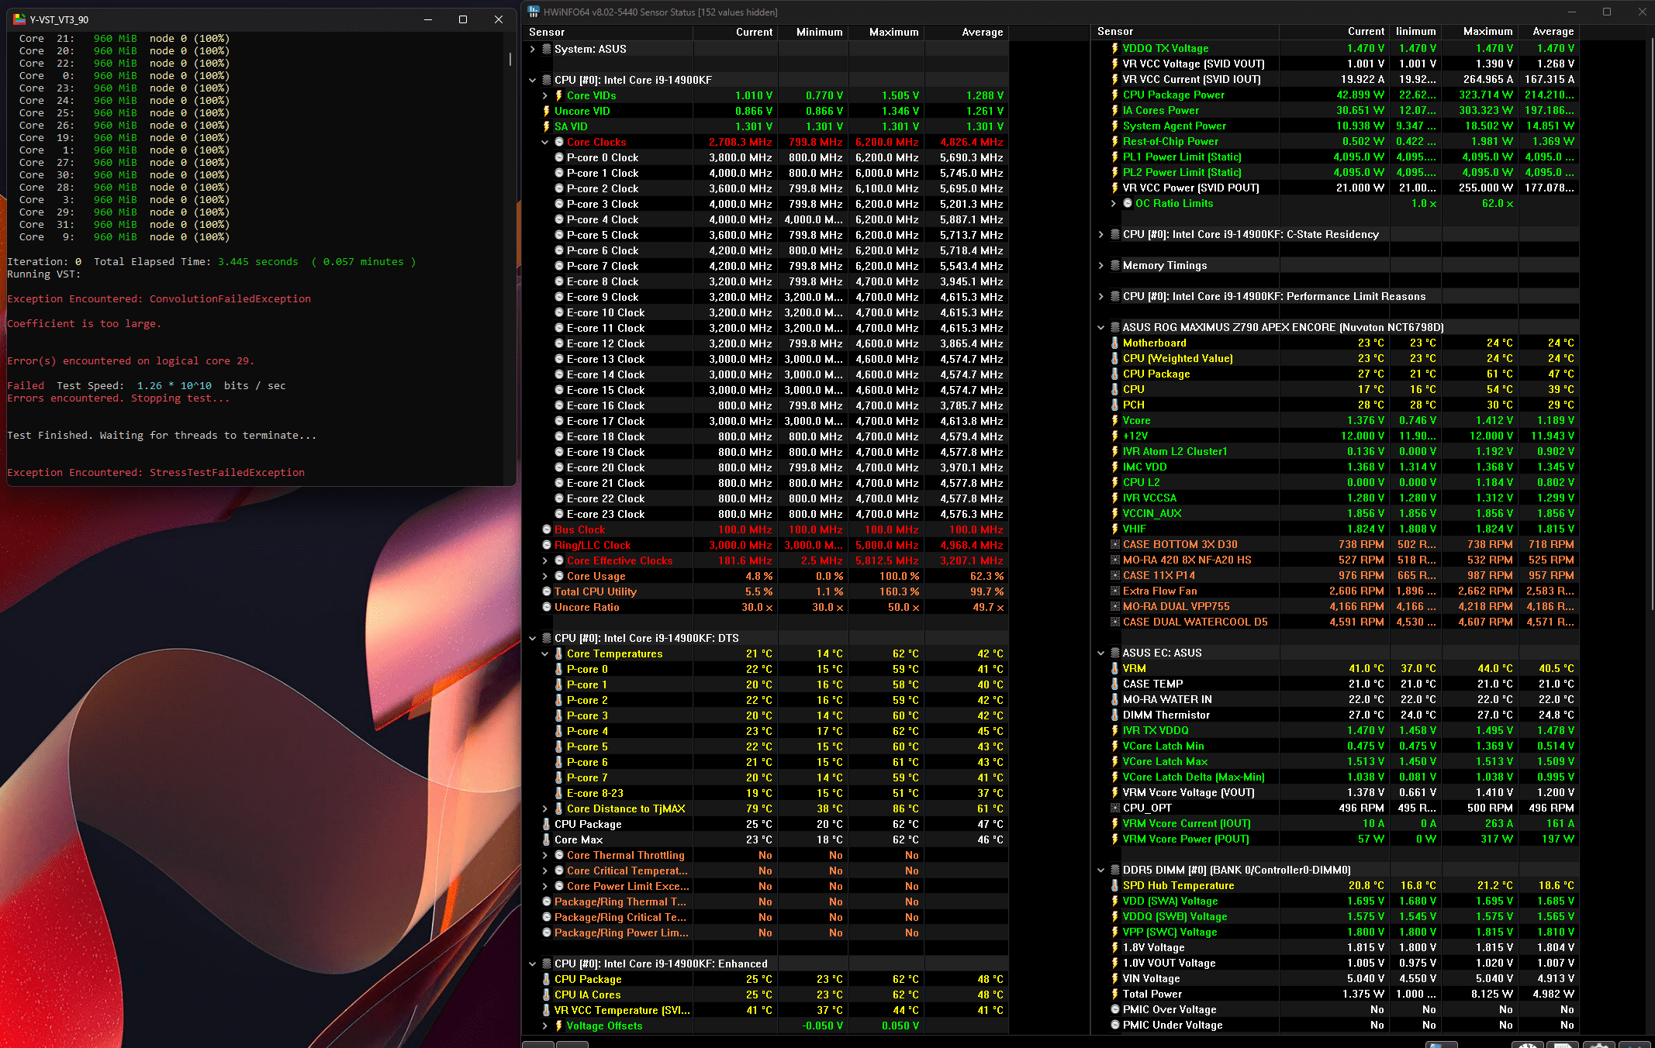Click the power icon beside CPU Package Power

coord(1114,95)
